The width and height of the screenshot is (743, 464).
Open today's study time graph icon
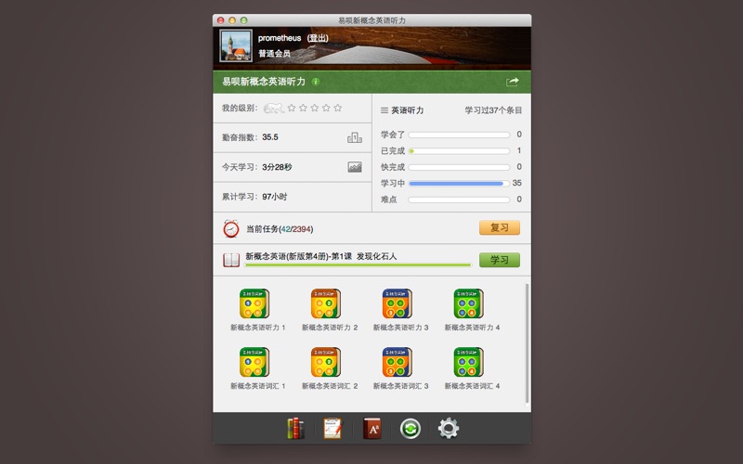[354, 167]
